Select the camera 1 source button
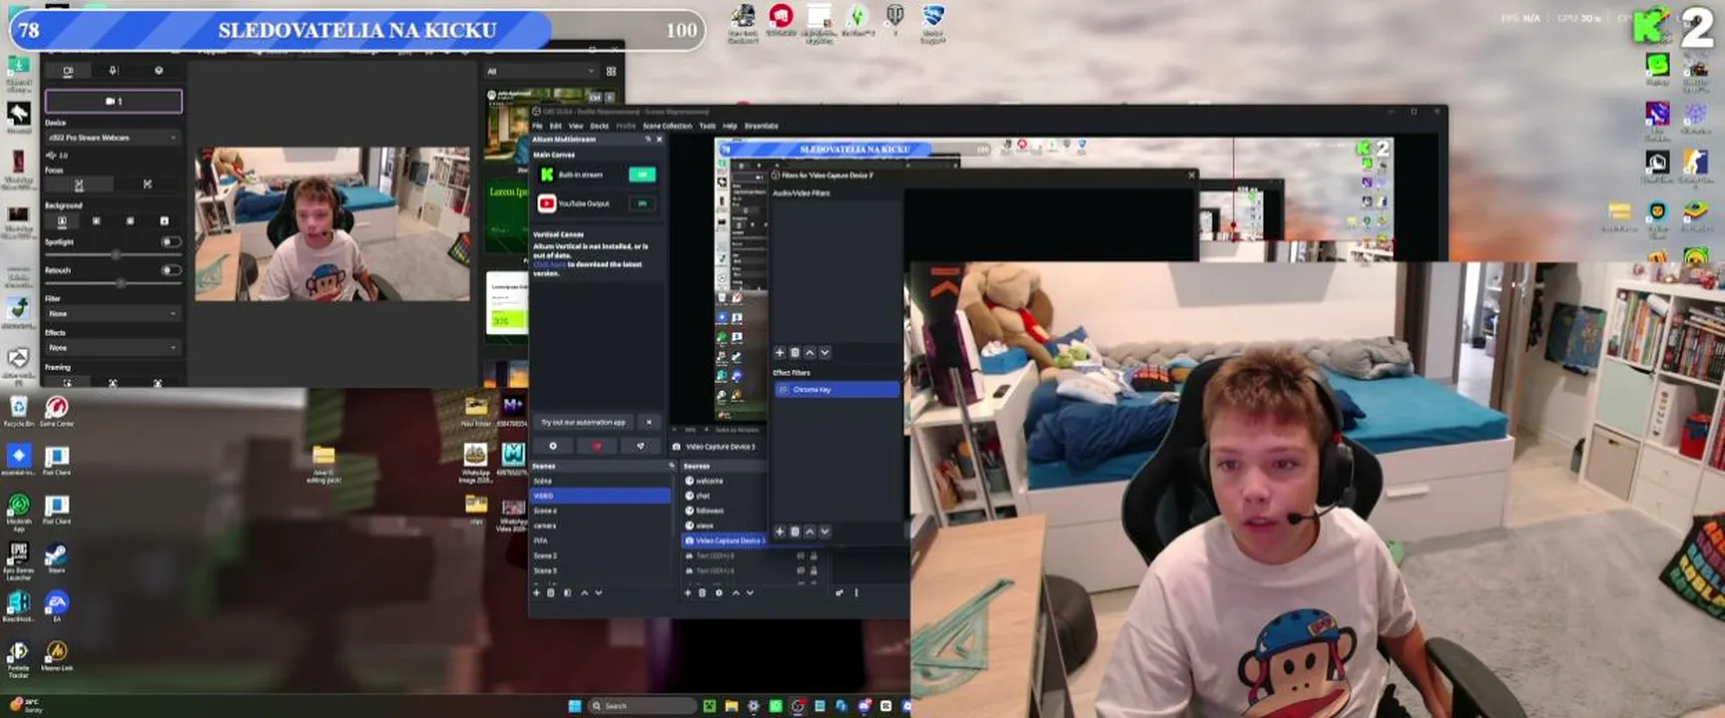Screen dimensions: 1725x718 coord(114,101)
